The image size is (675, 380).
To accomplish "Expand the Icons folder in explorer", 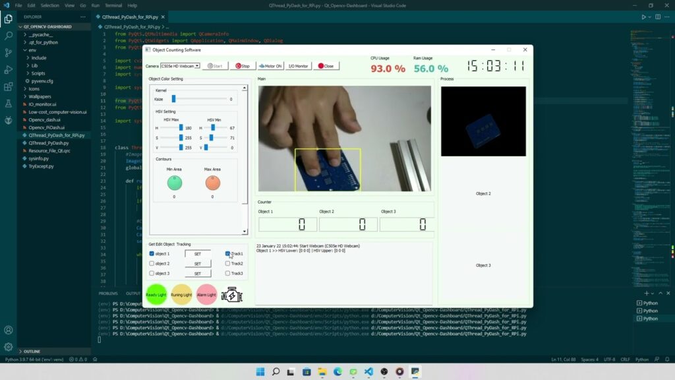I will click(x=34, y=89).
